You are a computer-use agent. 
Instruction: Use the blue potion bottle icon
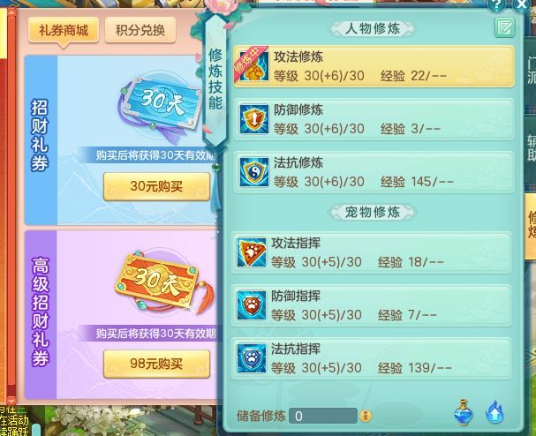point(464,412)
